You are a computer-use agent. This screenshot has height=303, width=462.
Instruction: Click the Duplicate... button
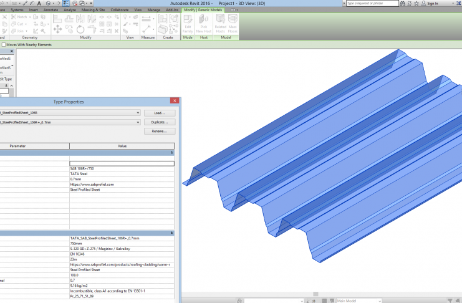click(x=159, y=122)
